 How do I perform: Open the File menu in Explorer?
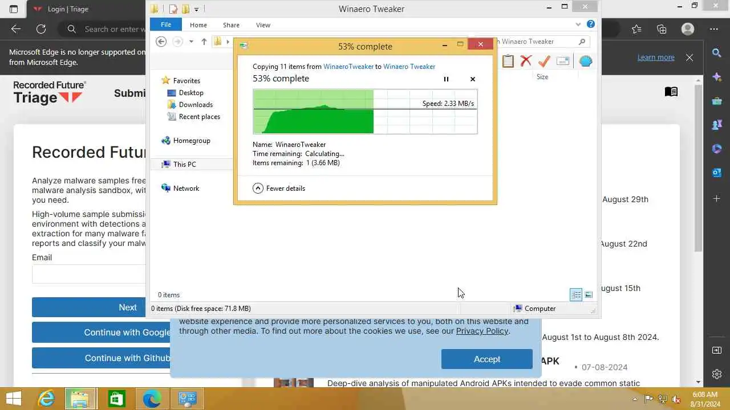pos(166,25)
